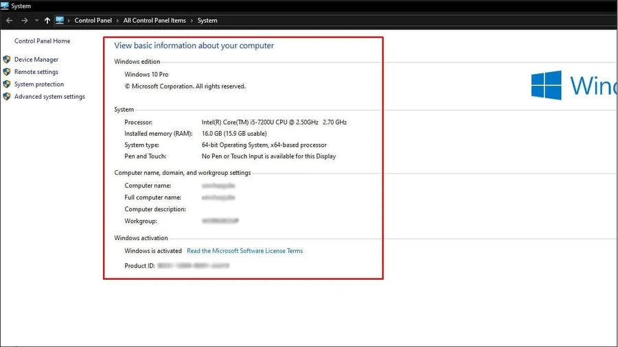Viewport: 618px width, 347px height.
Task: Click the System window title icon
Action: (x=5, y=6)
